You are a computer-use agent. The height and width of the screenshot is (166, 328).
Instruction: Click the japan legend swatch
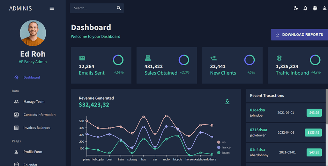click(x=218, y=153)
